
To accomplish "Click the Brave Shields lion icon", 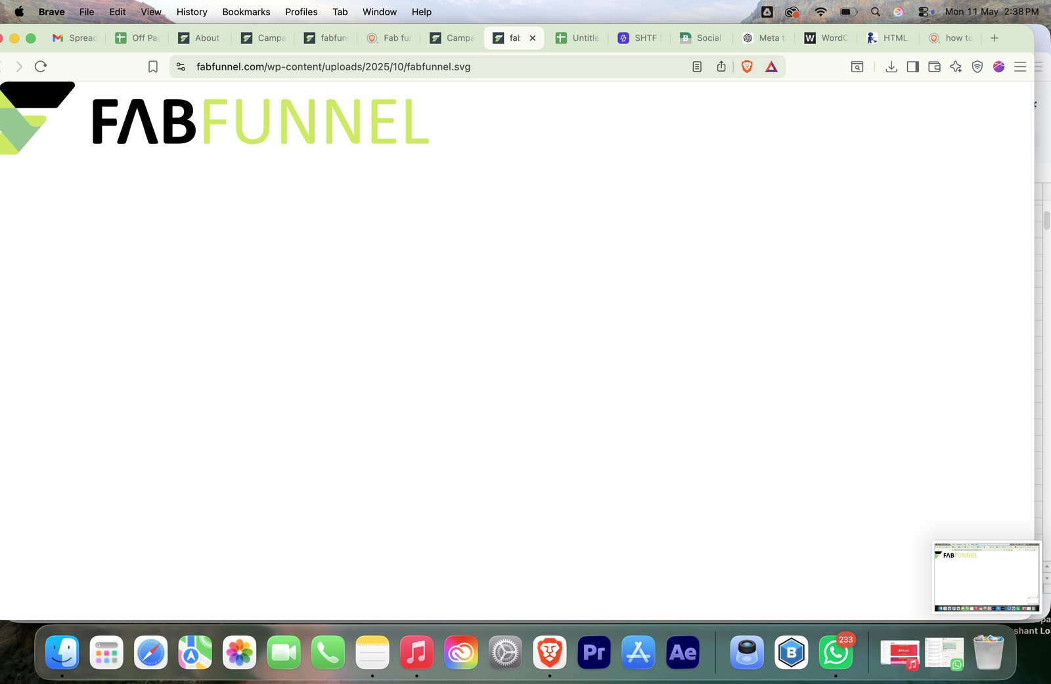I will (747, 66).
